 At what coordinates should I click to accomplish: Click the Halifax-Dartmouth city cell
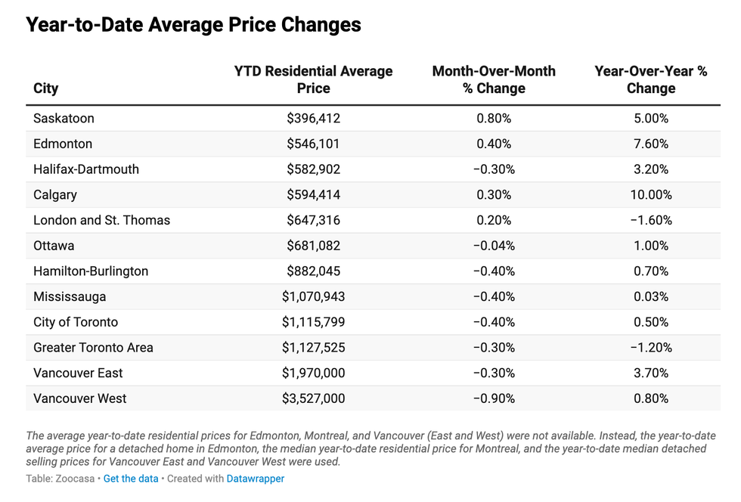click(86, 169)
